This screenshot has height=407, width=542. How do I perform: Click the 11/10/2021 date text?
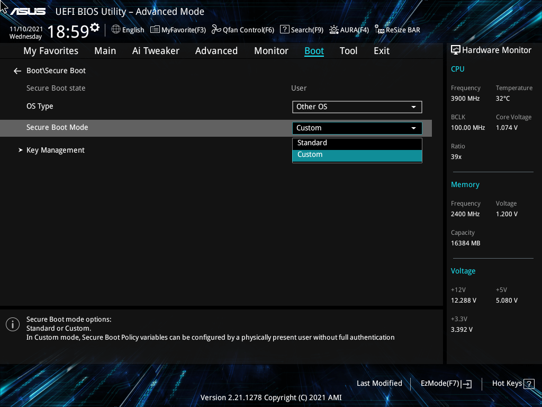click(x=26, y=29)
